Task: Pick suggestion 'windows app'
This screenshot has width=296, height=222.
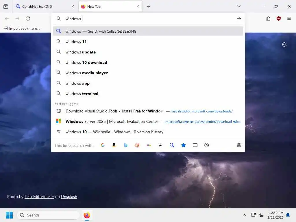Action: [148, 83]
